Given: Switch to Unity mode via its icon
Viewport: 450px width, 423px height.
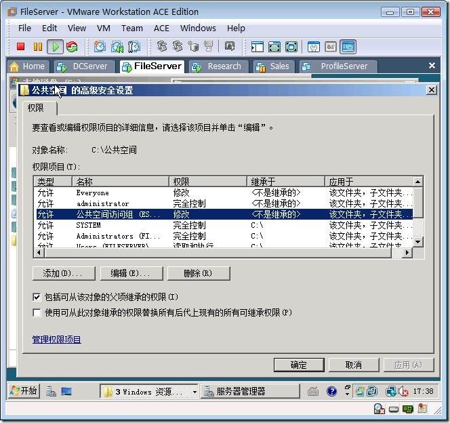Looking at the screenshot, I should (291, 47).
